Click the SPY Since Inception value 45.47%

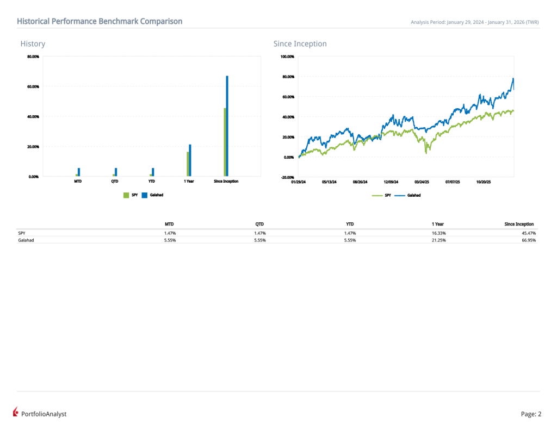click(529, 233)
